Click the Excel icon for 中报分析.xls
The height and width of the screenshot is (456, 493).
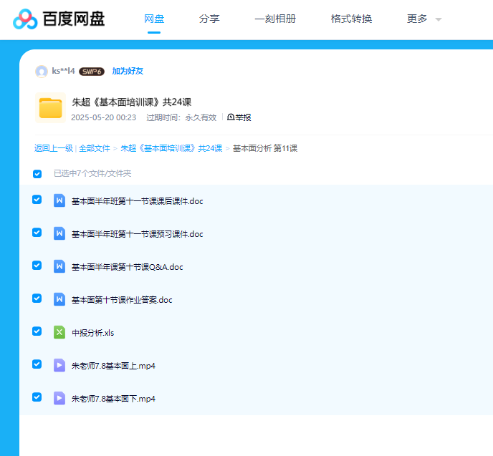pos(59,332)
